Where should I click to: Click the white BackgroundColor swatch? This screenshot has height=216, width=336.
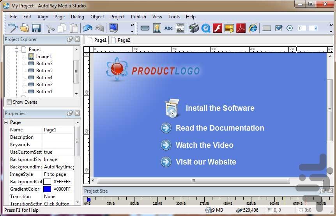(47, 182)
